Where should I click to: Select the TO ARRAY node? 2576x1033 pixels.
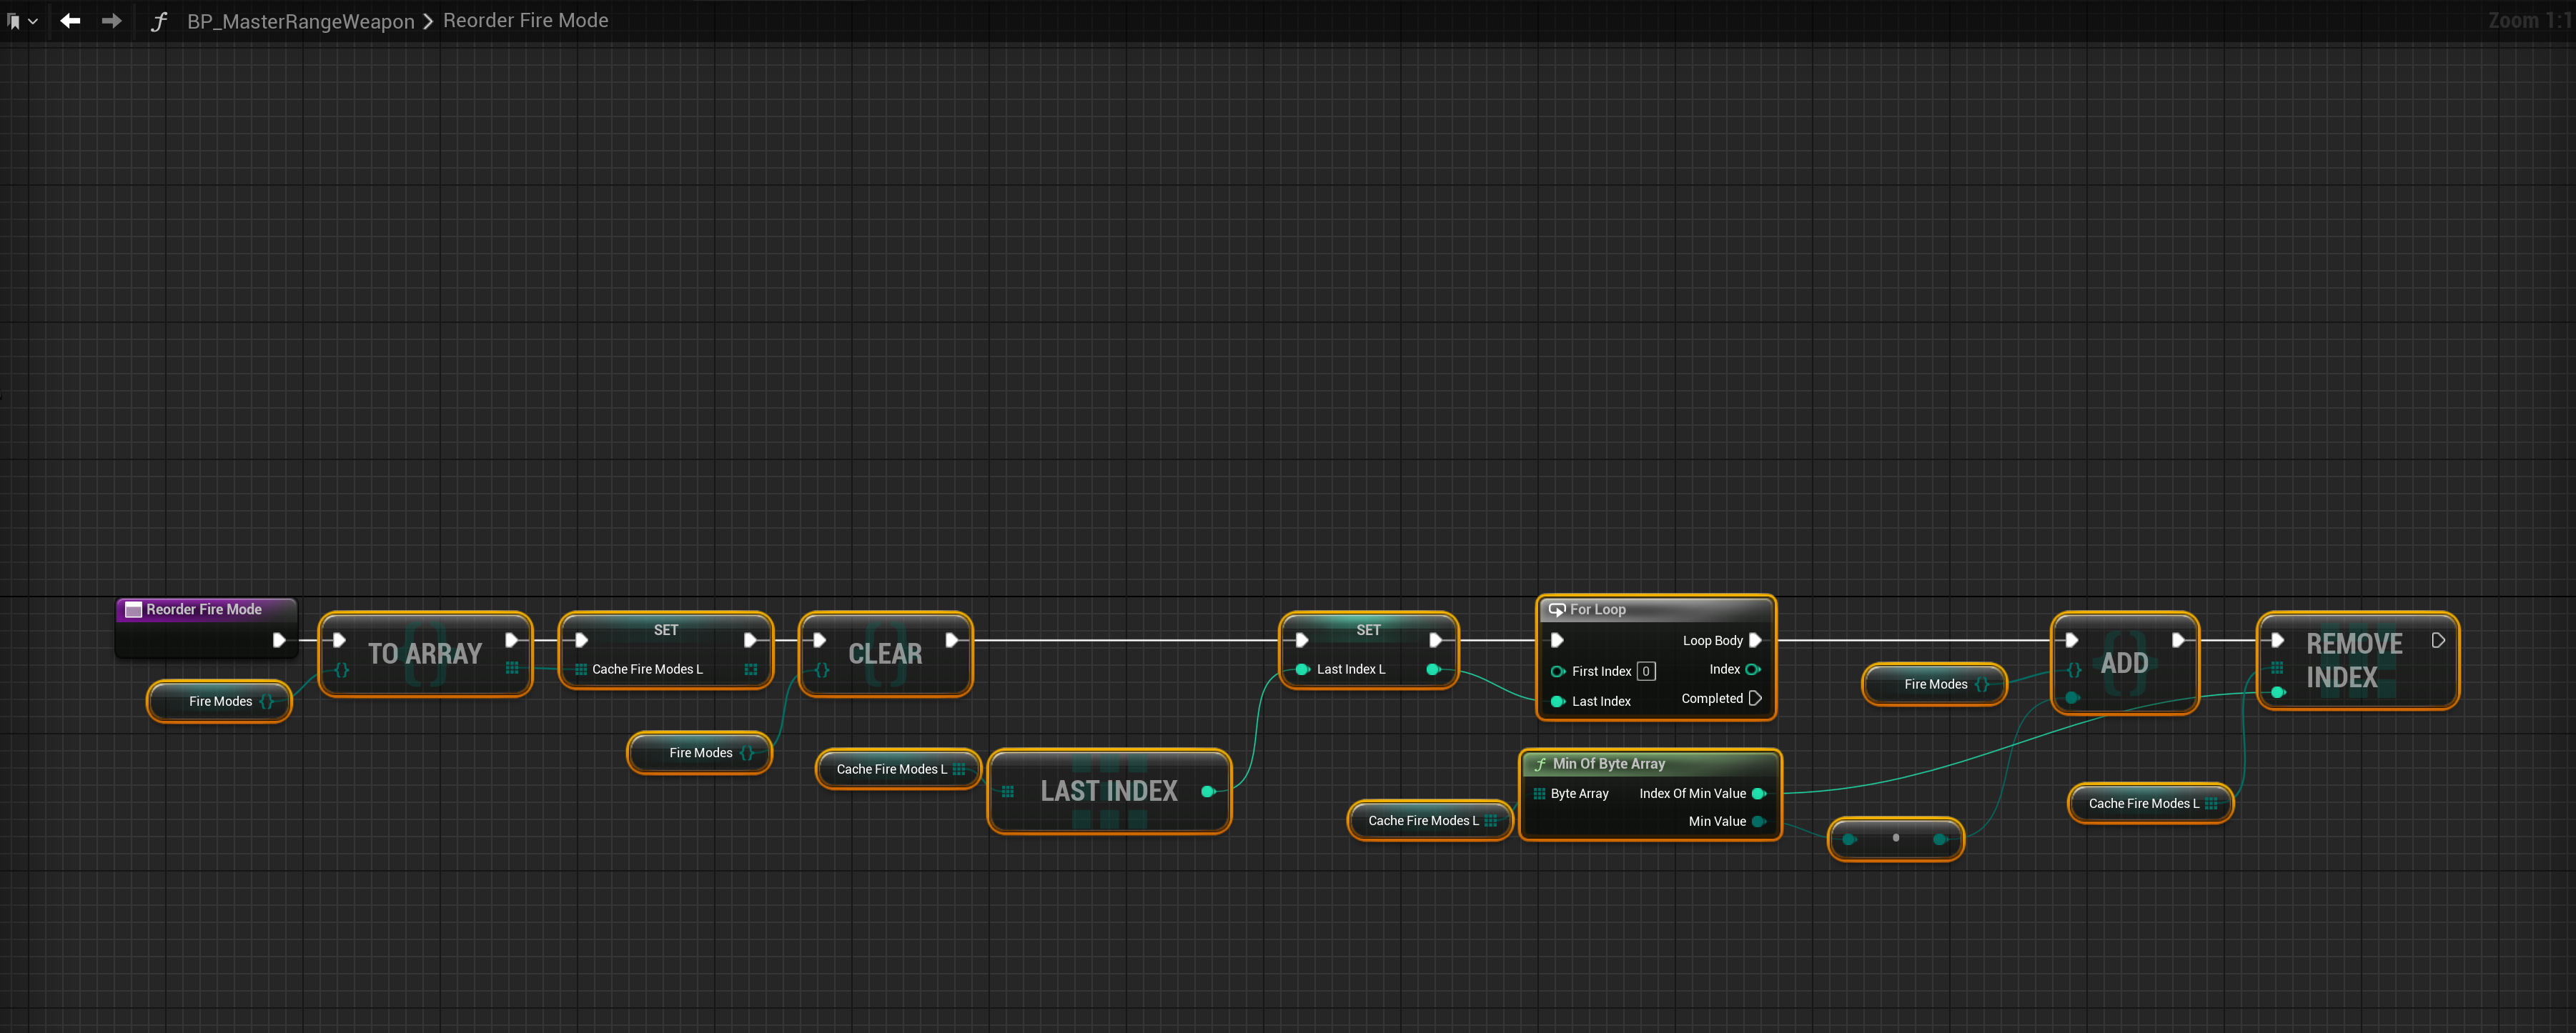pyautogui.click(x=425, y=654)
